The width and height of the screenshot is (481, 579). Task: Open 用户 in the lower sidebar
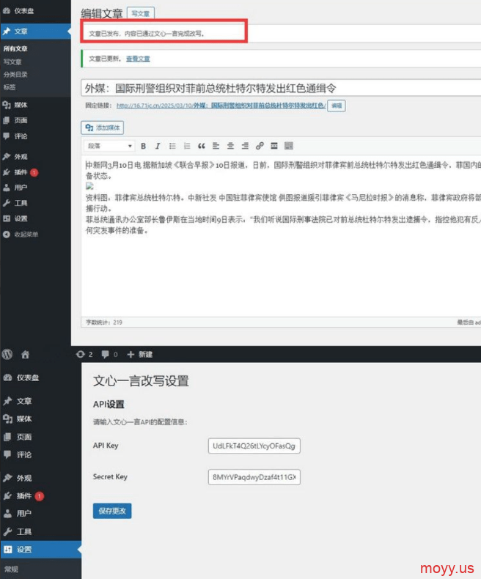(40, 513)
